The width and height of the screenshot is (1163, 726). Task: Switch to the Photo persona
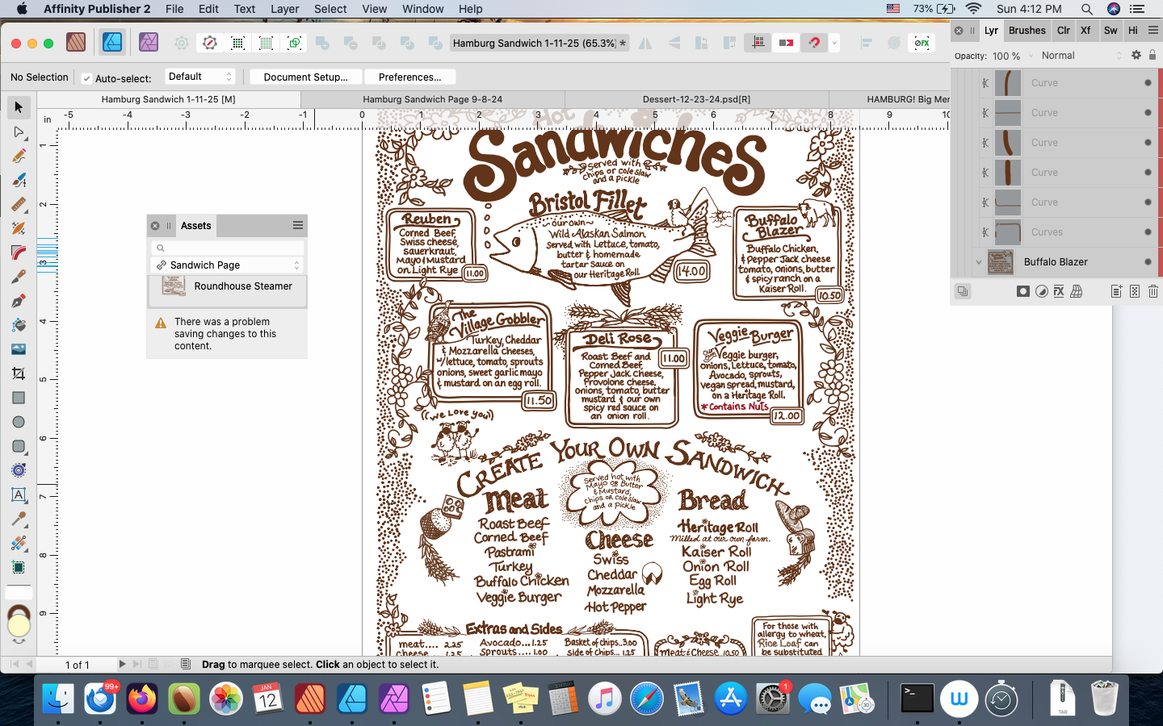(x=149, y=43)
